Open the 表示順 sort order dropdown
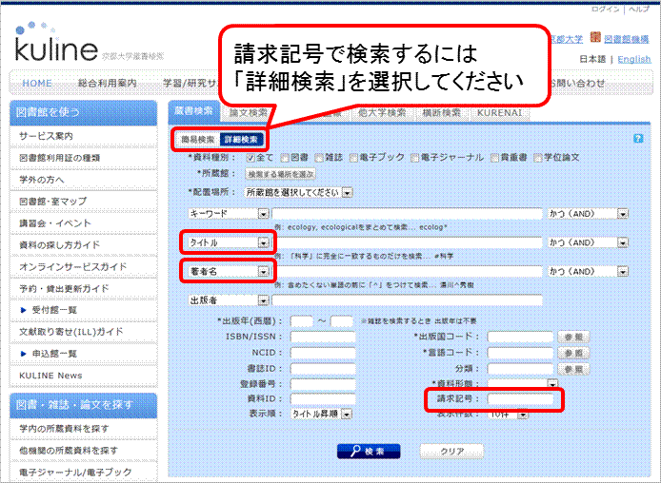Viewport: 661px width, 483px height. point(321,414)
